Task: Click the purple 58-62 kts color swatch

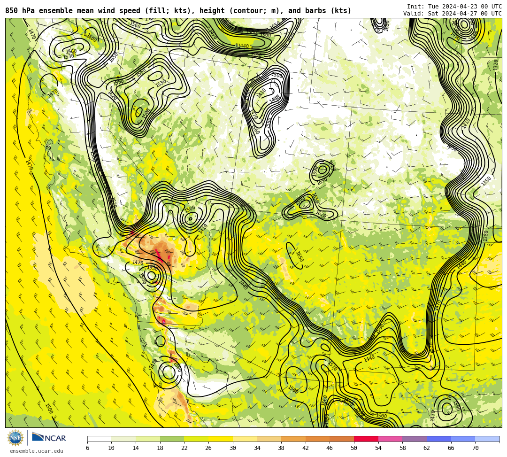Action: tap(415, 439)
